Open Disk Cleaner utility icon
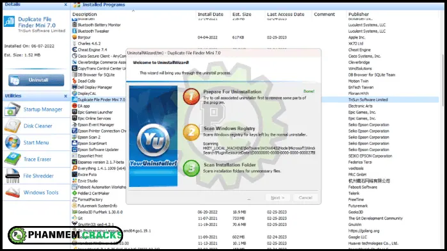 click(12, 126)
